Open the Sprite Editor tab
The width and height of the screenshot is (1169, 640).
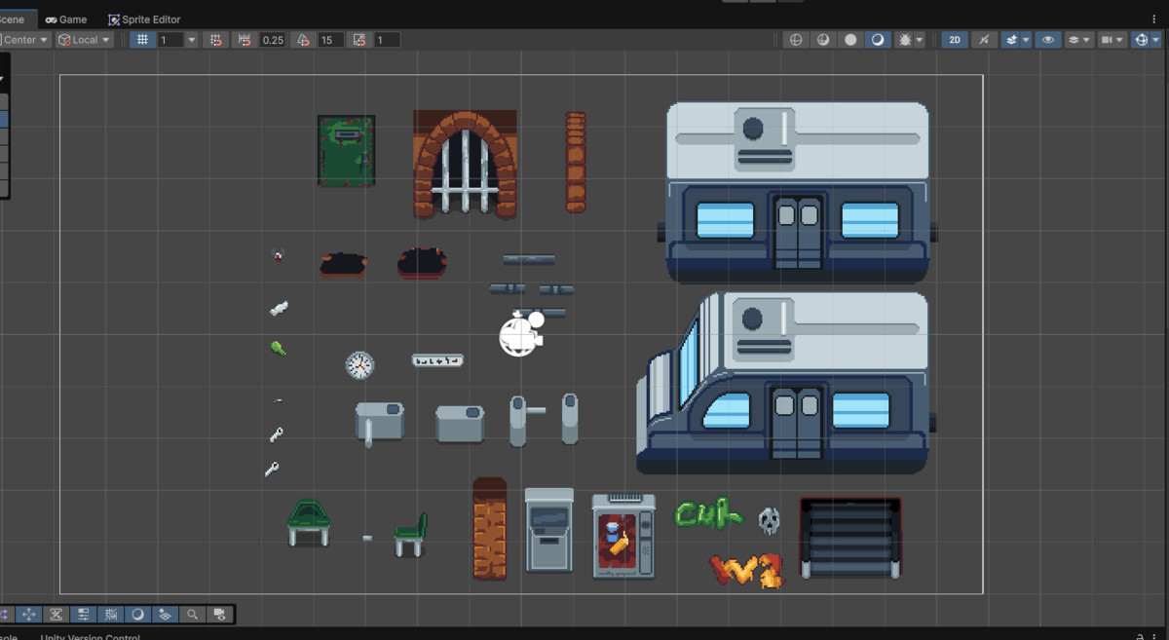pos(144,19)
